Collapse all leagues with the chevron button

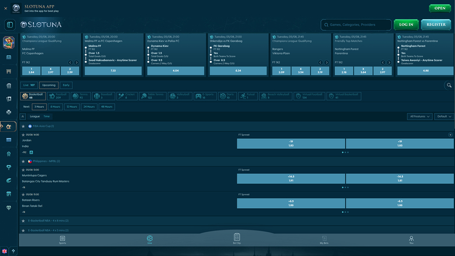(23, 117)
